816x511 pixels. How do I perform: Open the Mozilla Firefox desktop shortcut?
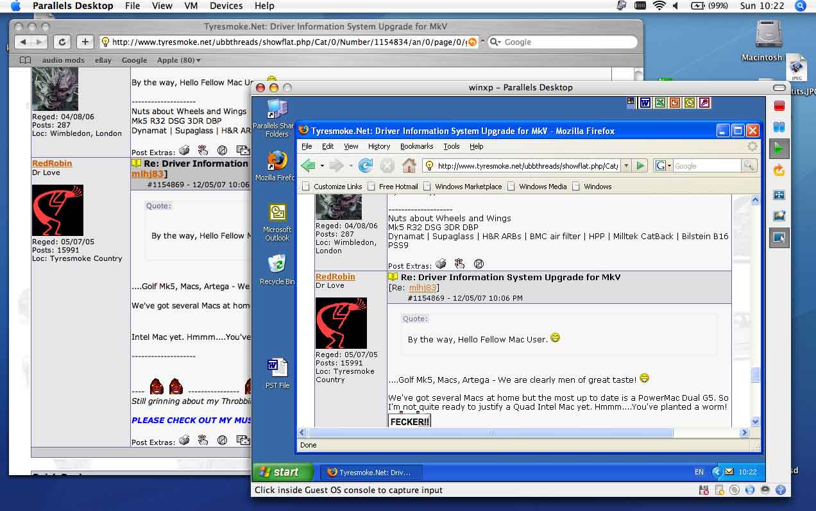[276, 166]
